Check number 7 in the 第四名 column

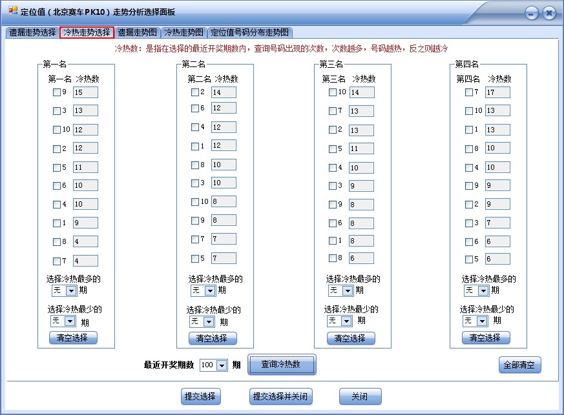pos(468,92)
